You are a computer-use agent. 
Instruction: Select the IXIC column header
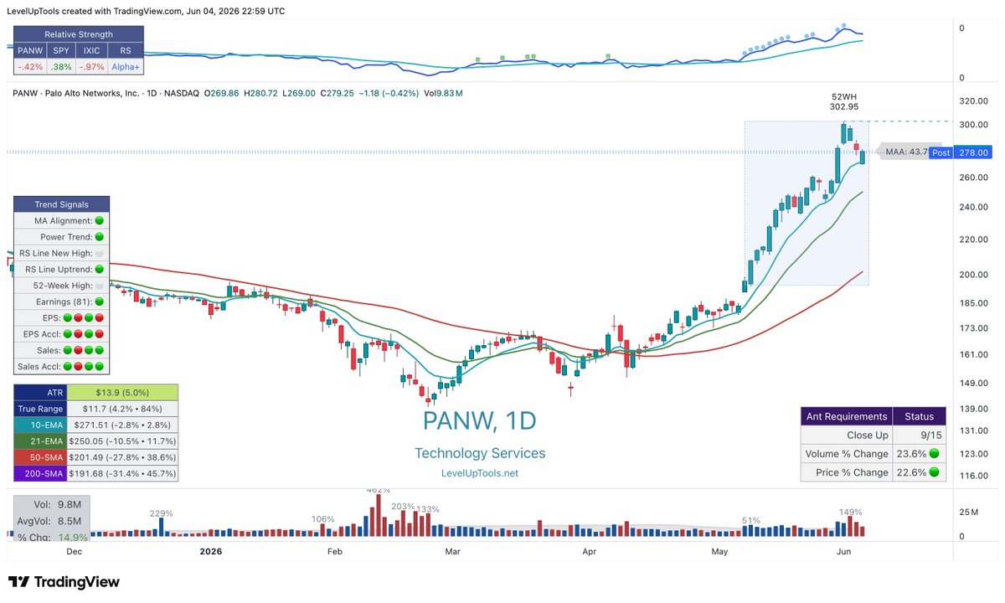tap(91, 51)
